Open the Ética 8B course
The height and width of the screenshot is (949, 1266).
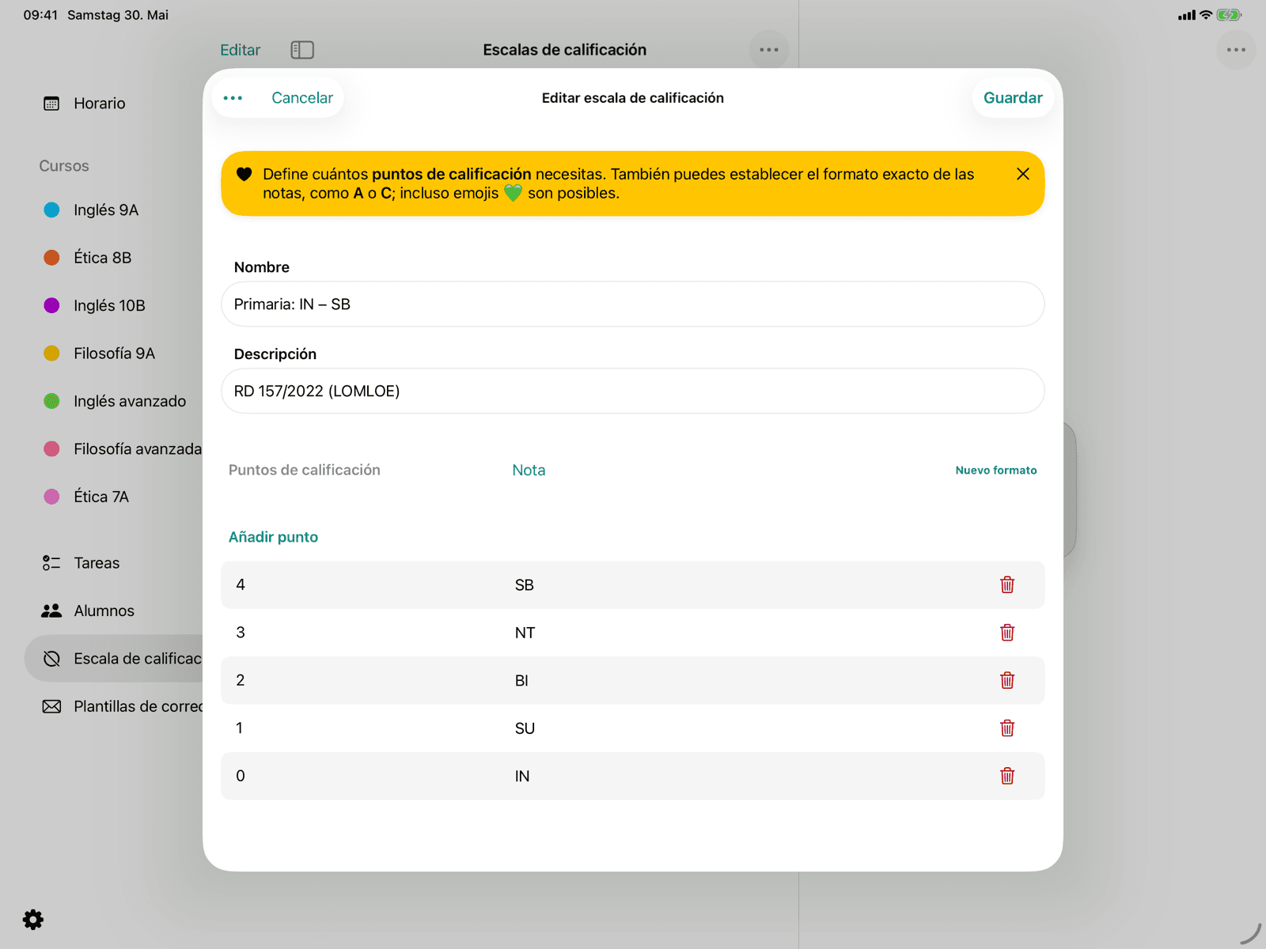tap(103, 258)
